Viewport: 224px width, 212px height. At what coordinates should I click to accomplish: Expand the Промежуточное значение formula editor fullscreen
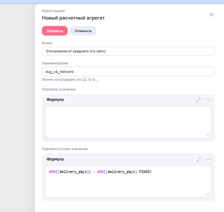pos(199,159)
